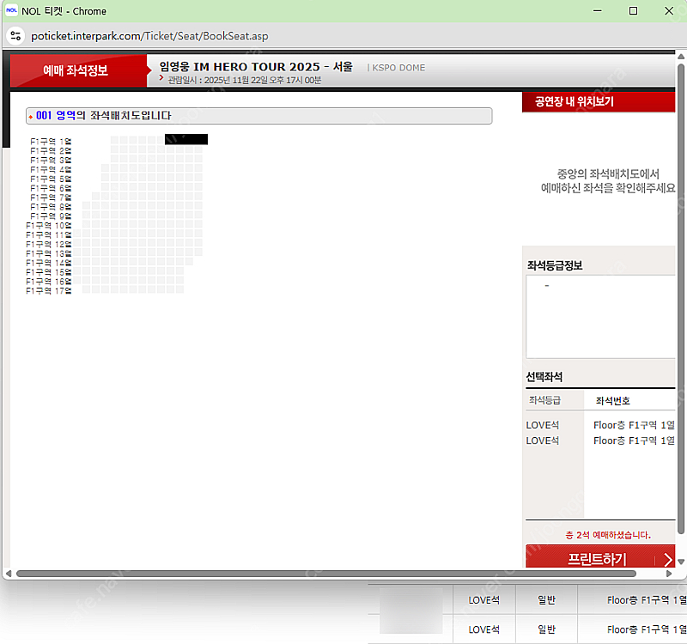The width and height of the screenshot is (687, 644).
Task: Click the scroll down arrow of vertical scrollbar
Action: pos(681,562)
